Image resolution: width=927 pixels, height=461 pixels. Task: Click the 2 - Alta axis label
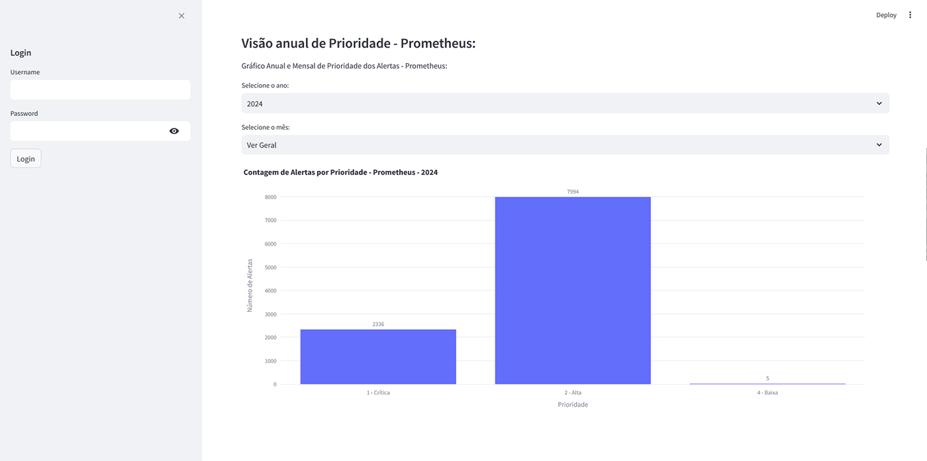tap(573, 393)
